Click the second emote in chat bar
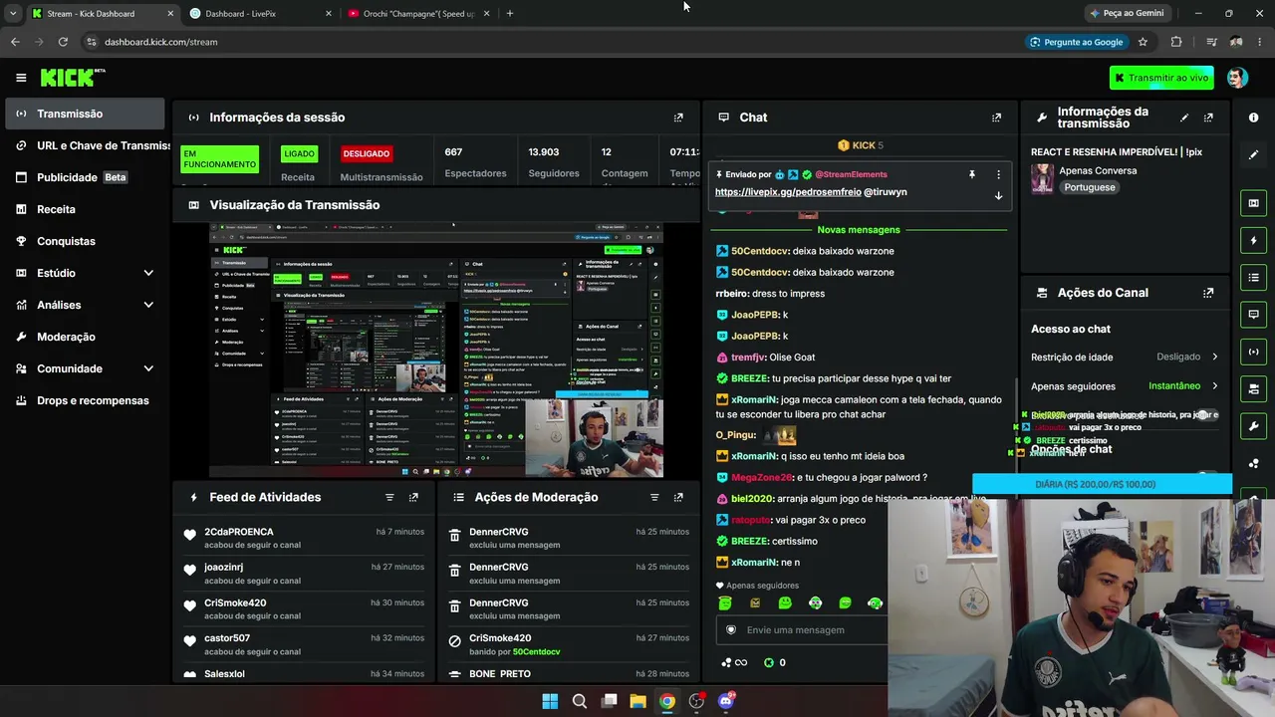Image resolution: width=1275 pixels, height=717 pixels. (x=755, y=602)
